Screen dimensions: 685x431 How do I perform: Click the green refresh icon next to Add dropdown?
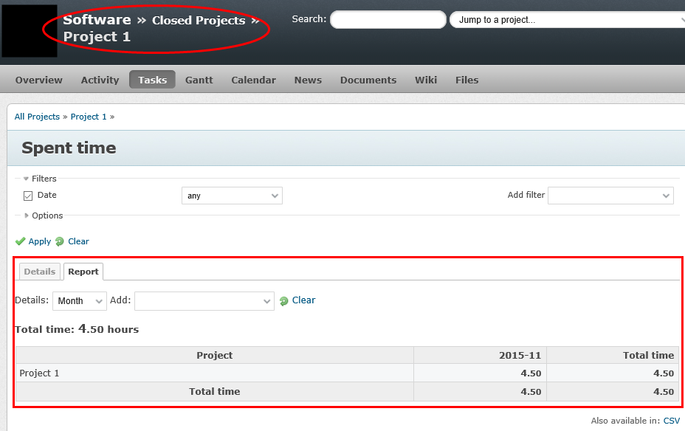[x=284, y=301]
